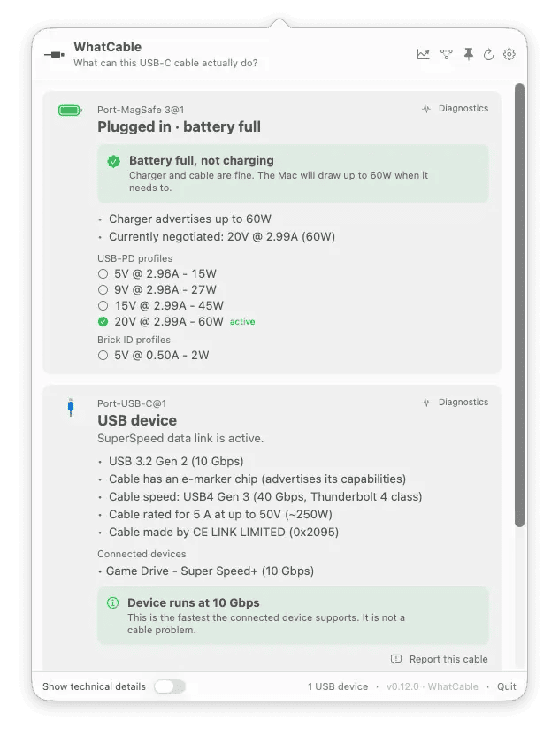Click the pulse icon next to USB-C Diagnostics
559x736 pixels.
pyautogui.click(x=426, y=402)
